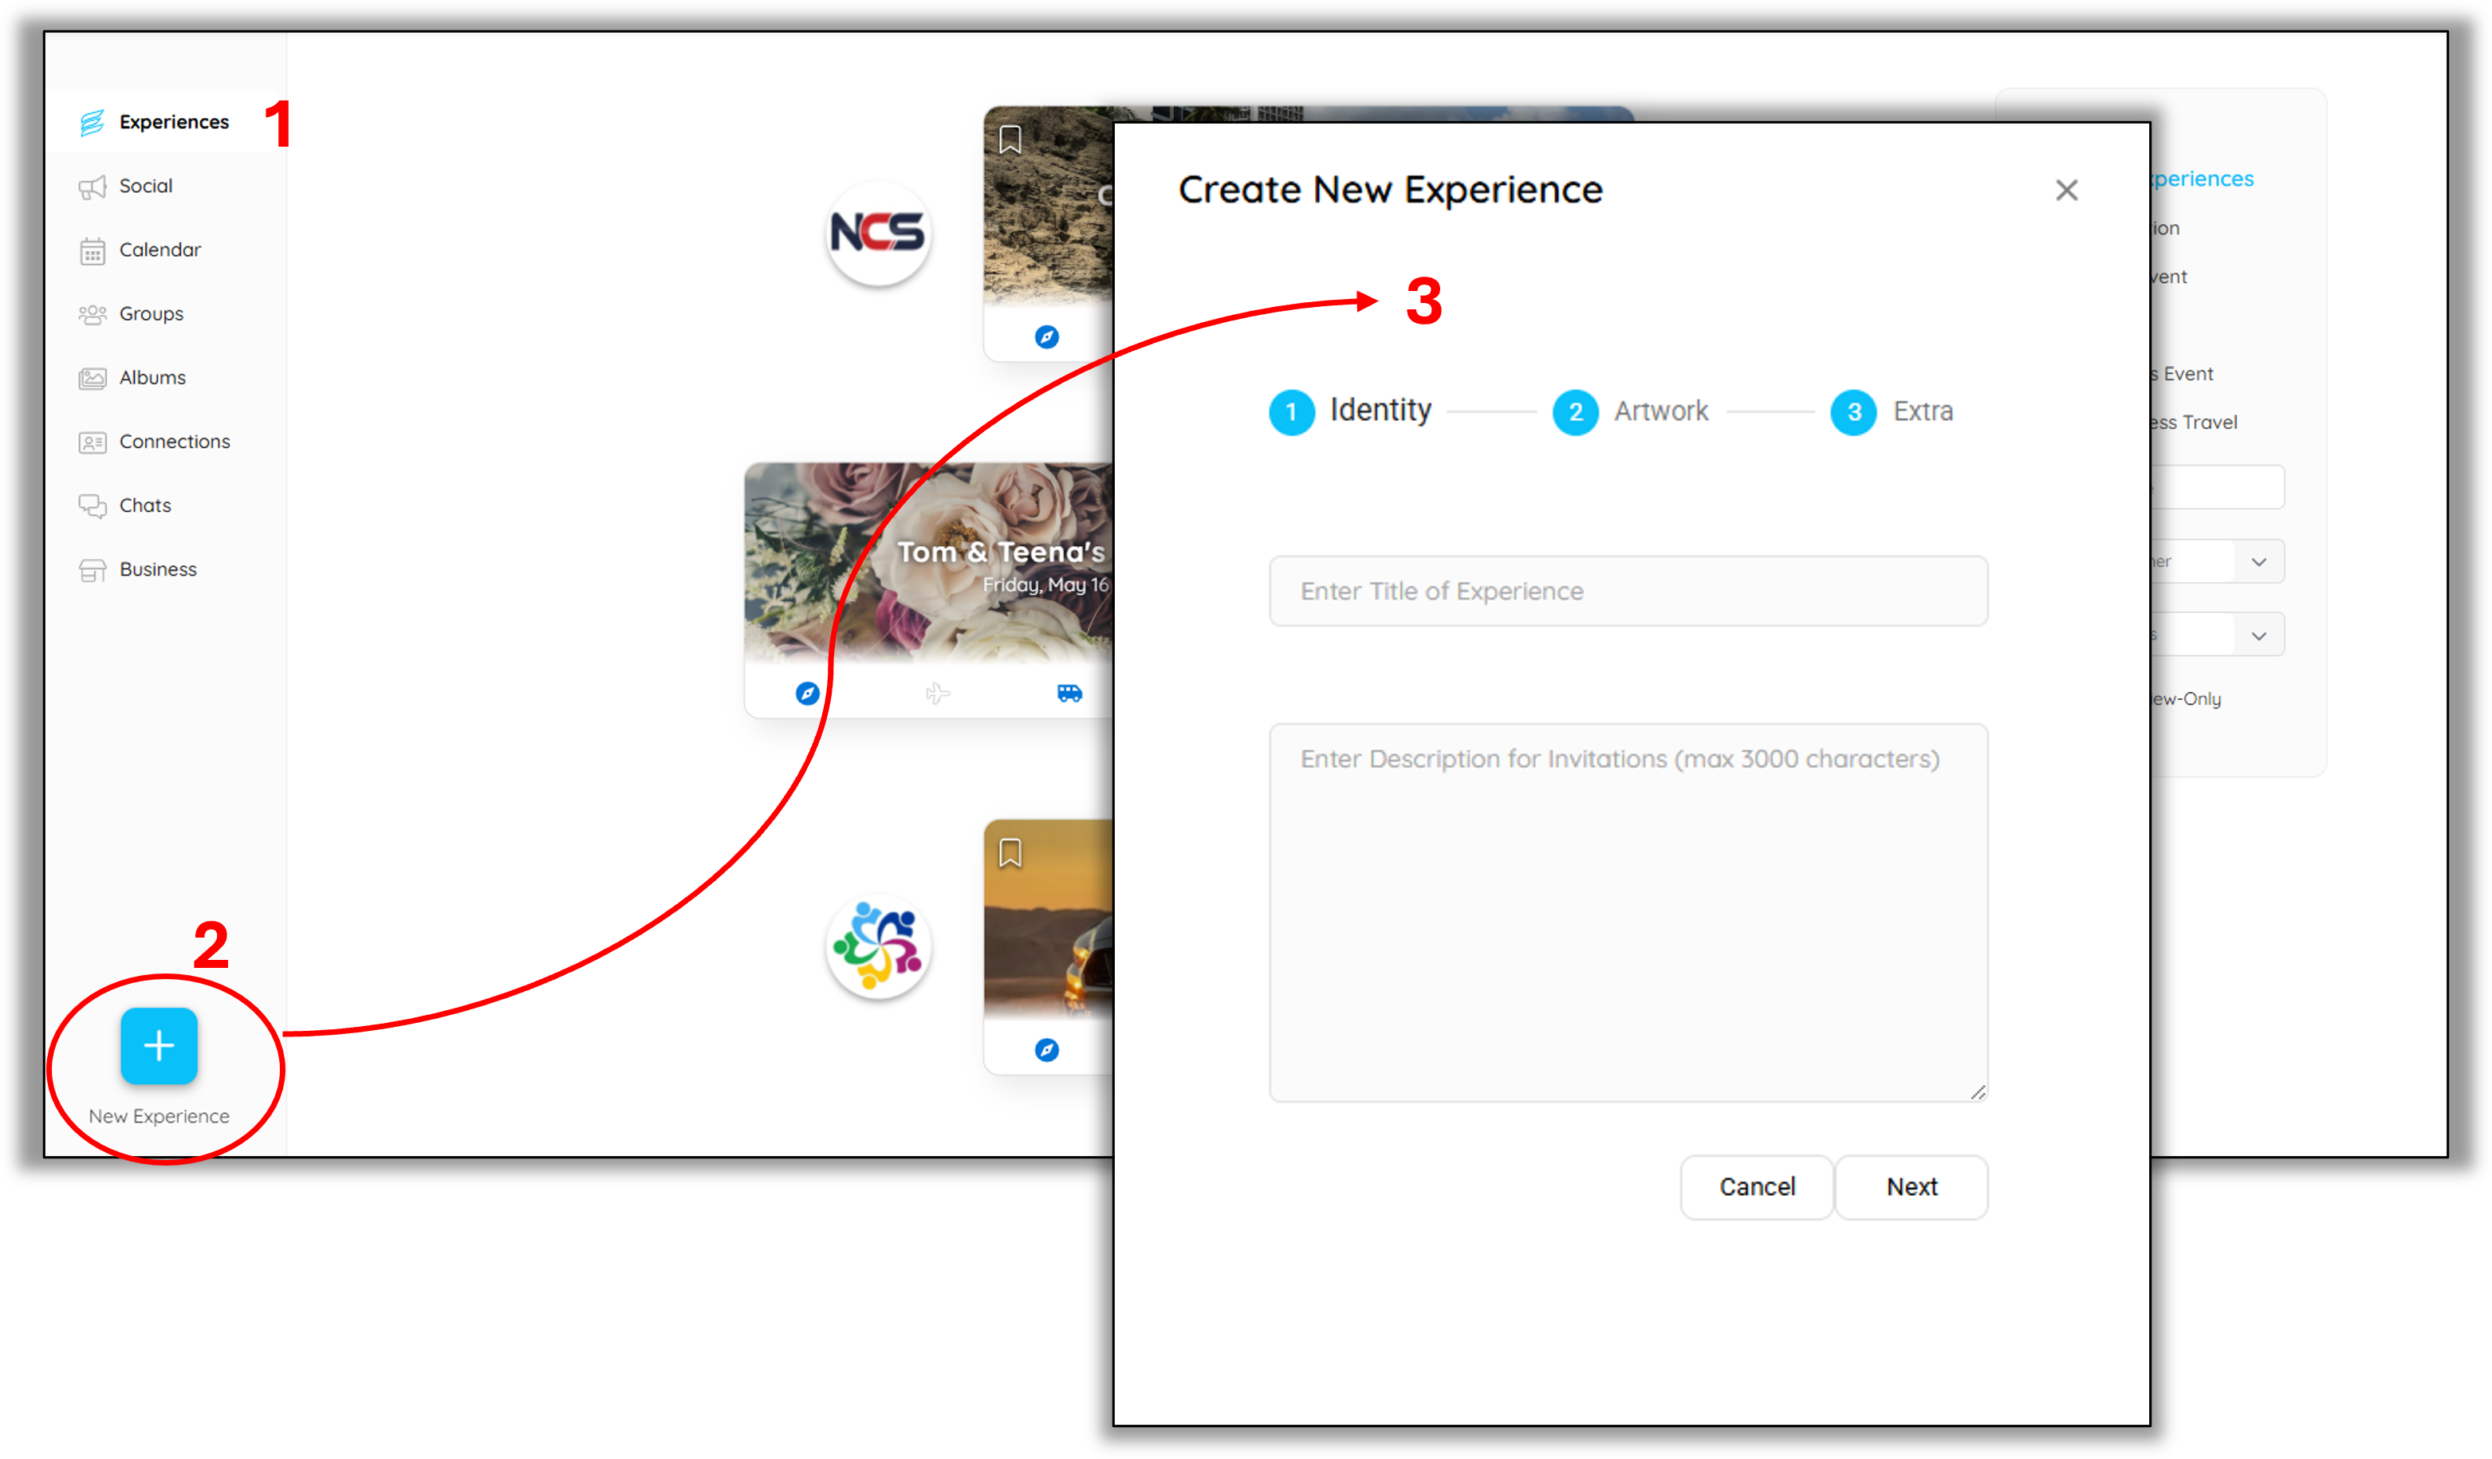
Task: Bookmark the top experience card
Action: click(x=1010, y=140)
